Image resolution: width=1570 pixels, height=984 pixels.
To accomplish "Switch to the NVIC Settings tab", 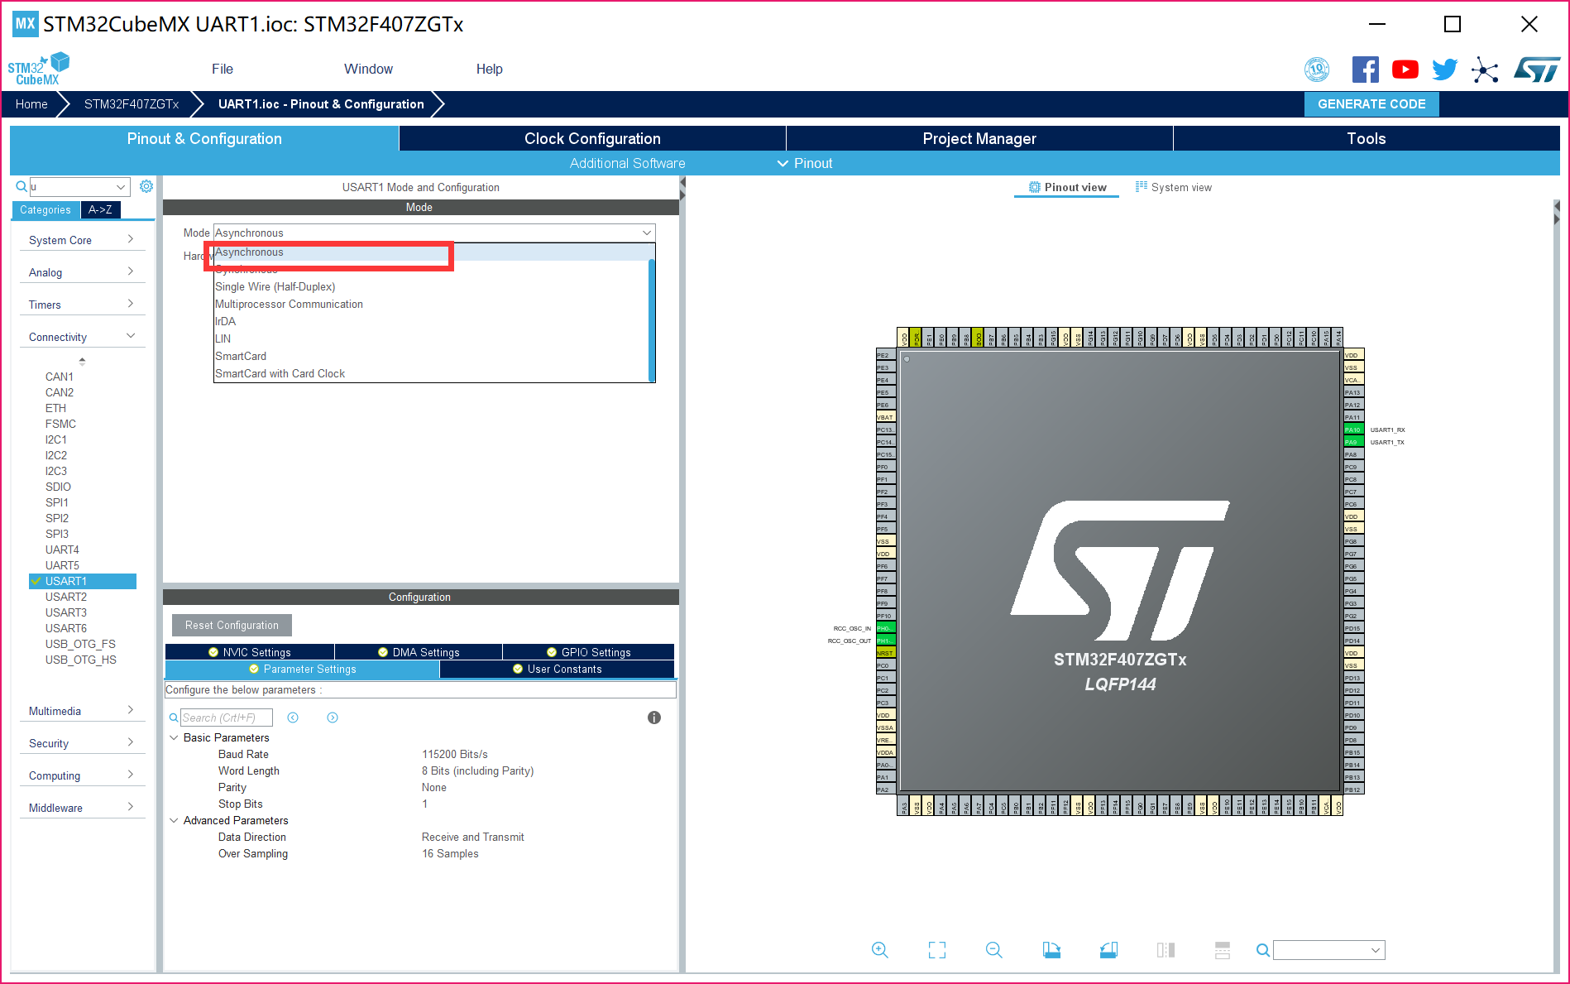I will [250, 651].
